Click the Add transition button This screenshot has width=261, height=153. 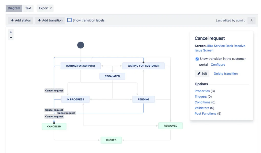[50, 21]
